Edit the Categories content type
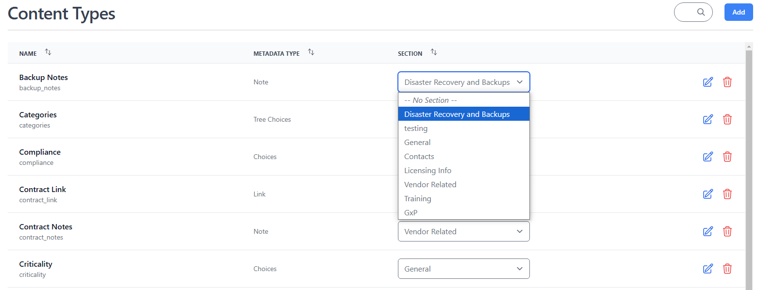This screenshot has height=290, width=757. (708, 119)
